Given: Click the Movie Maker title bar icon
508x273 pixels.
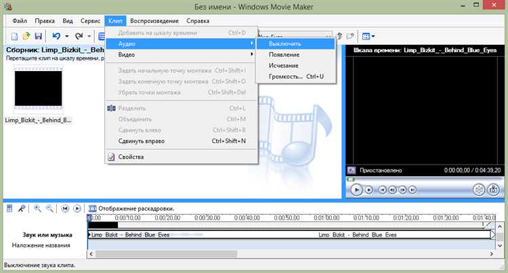Looking at the screenshot, I should click(8, 6).
